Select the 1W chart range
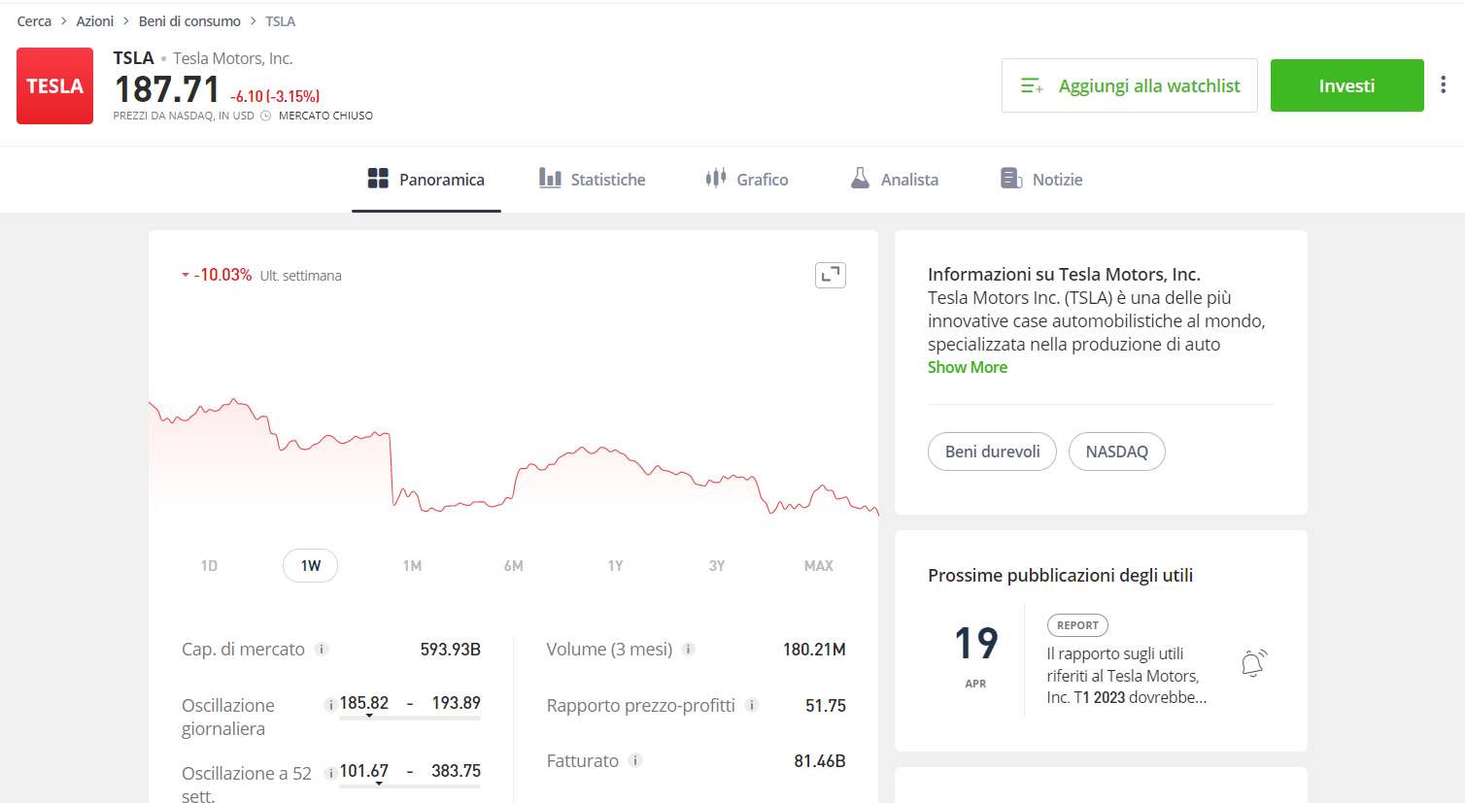The height and width of the screenshot is (803, 1465). [310, 565]
